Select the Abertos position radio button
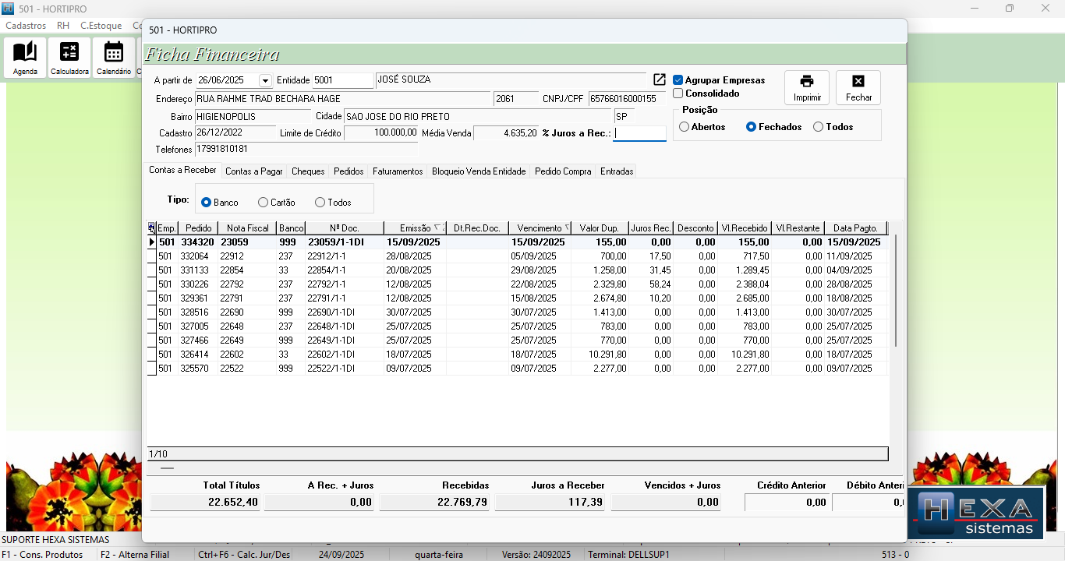The width and height of the screenshot is (1065, 561). (x=685, y=127)
